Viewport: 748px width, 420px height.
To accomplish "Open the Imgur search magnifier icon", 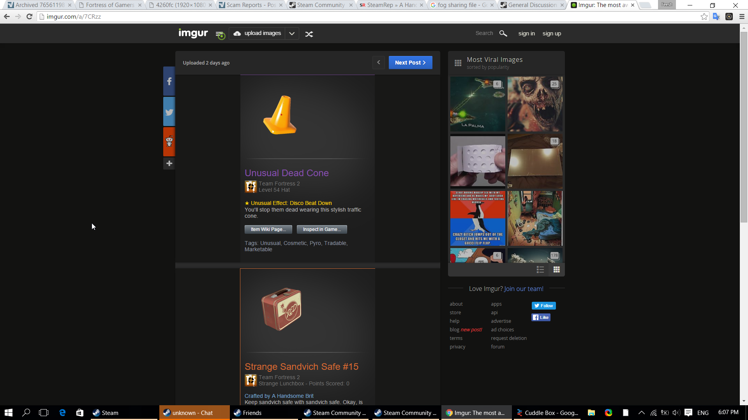I will [503, 33].
